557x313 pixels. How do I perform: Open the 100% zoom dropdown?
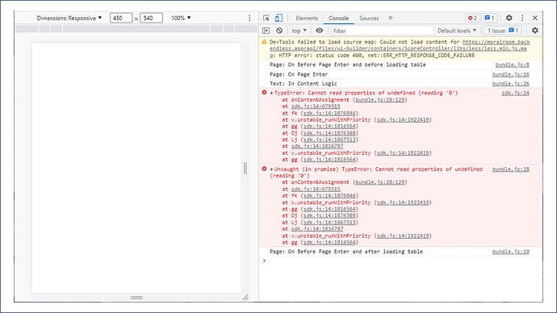click(x=181, y=18)
